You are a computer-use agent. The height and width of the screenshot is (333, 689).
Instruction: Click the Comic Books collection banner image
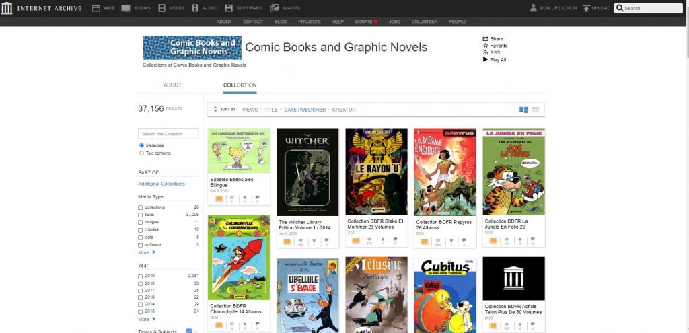coord(192,48)
